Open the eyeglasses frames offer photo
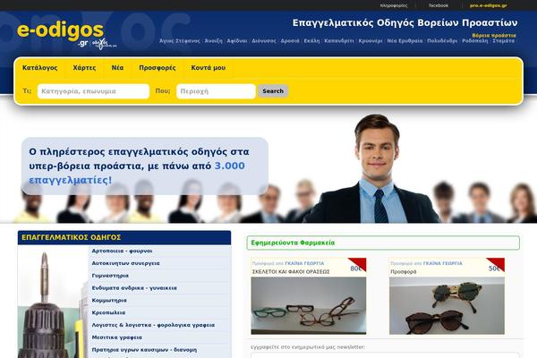This screenshot has width=537, height=358. (x=309, y=305)
